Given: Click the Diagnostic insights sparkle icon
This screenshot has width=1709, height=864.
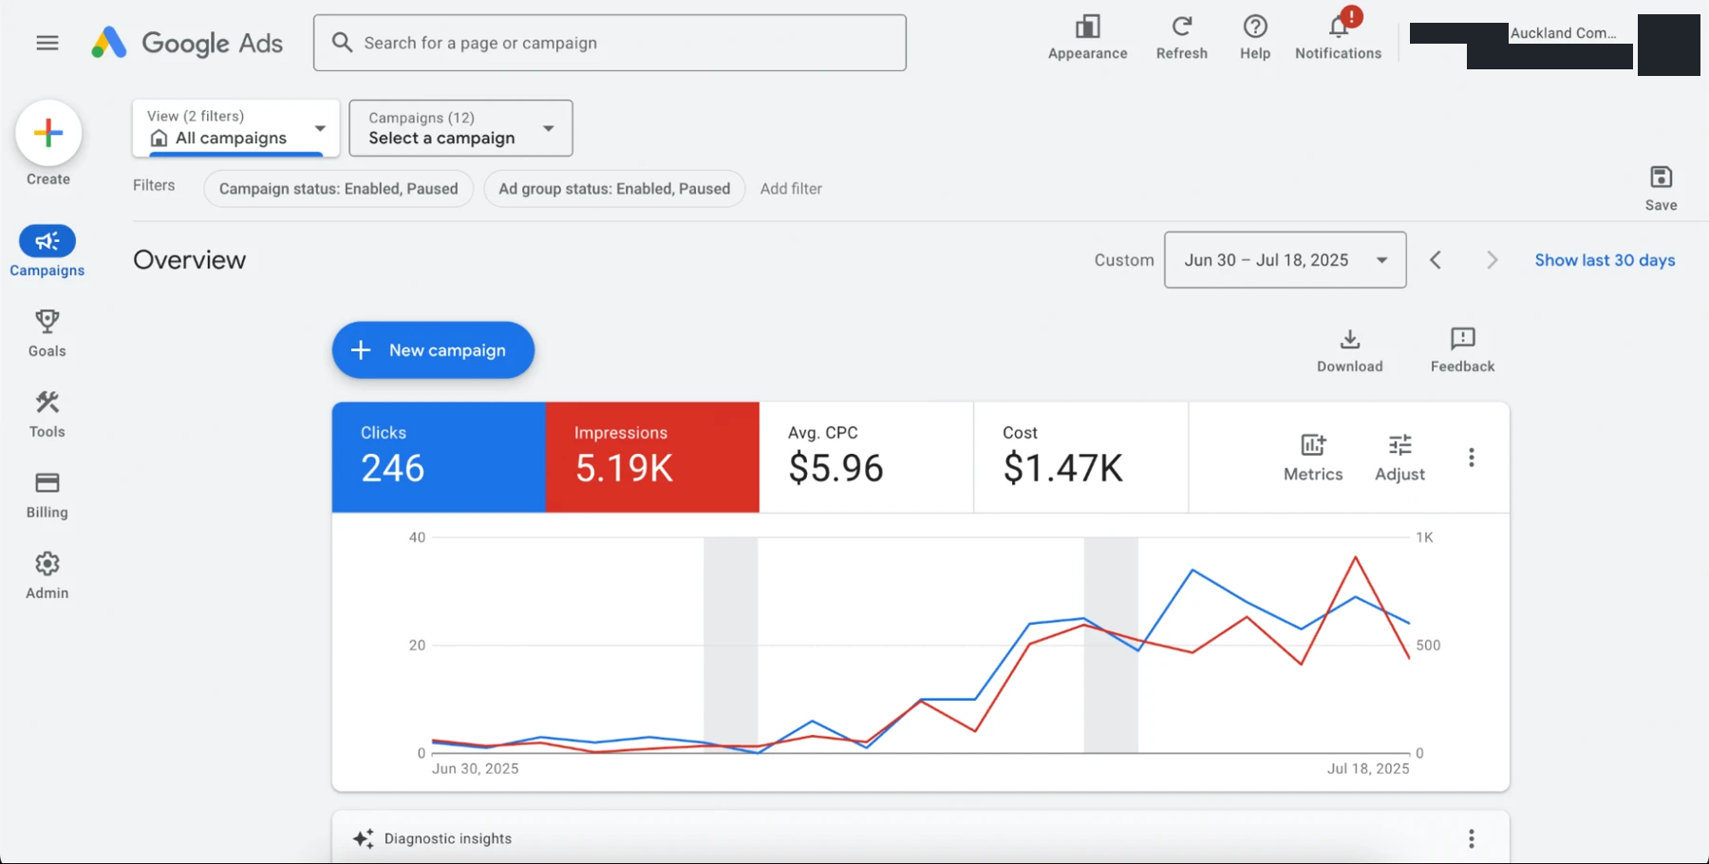Looking at the screenshot, I should [x=363, y=838].
